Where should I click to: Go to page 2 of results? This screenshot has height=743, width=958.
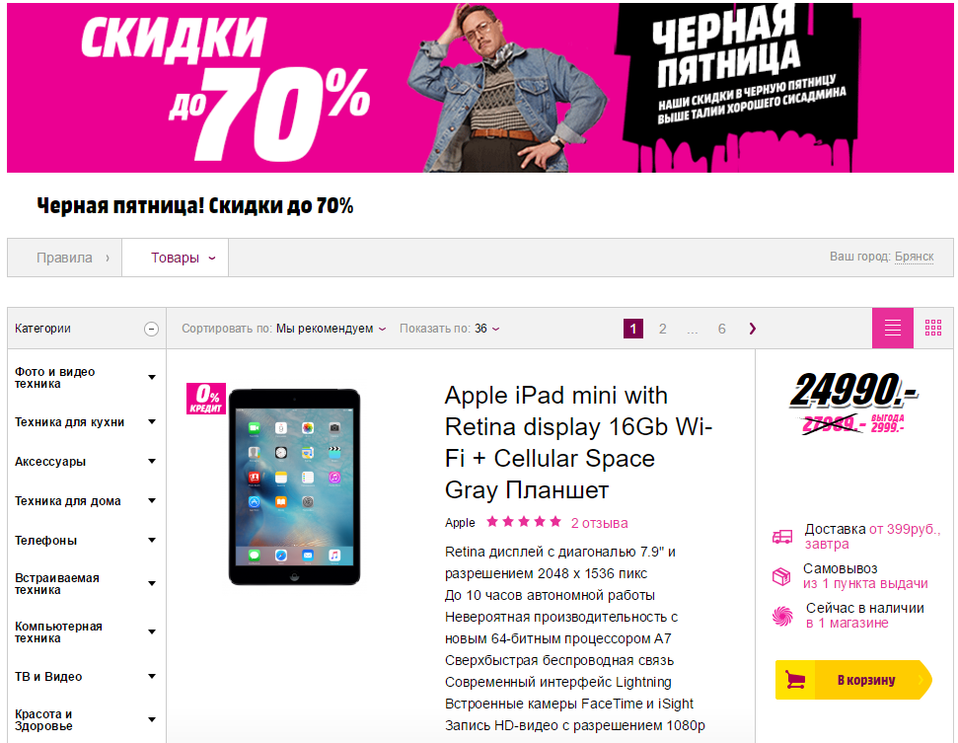(x=662, y=329)
